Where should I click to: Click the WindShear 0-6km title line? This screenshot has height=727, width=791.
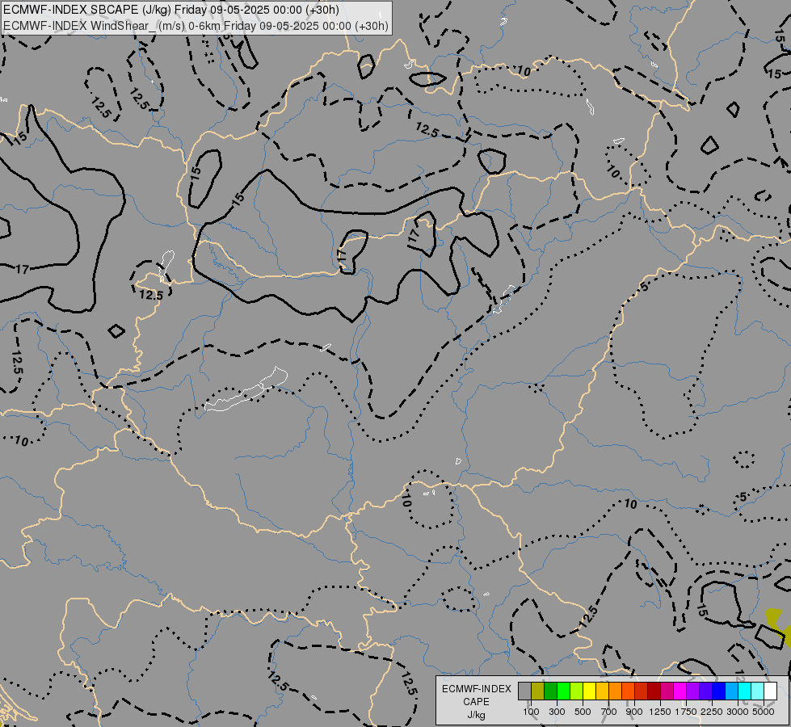[x=196, y=26]
